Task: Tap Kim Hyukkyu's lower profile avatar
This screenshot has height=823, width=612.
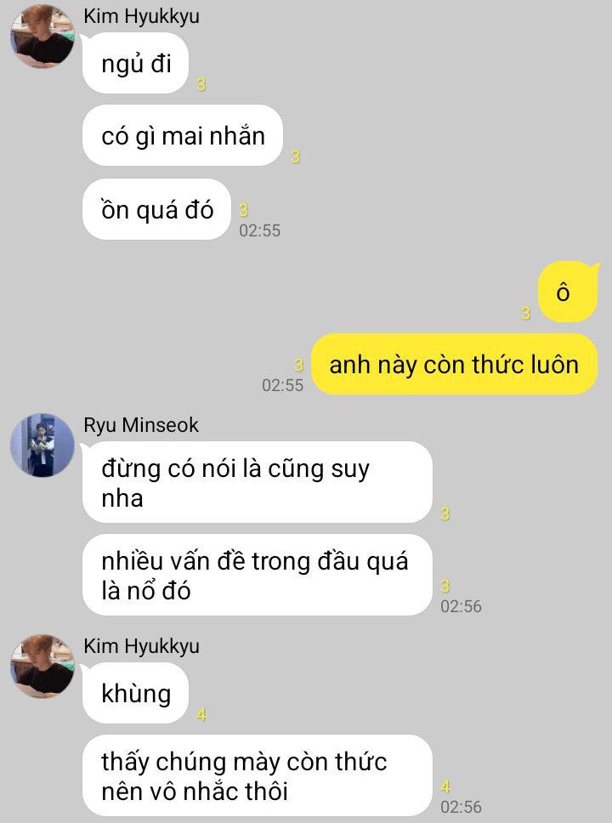Action: pyautogui.click(x=42, y=666)
